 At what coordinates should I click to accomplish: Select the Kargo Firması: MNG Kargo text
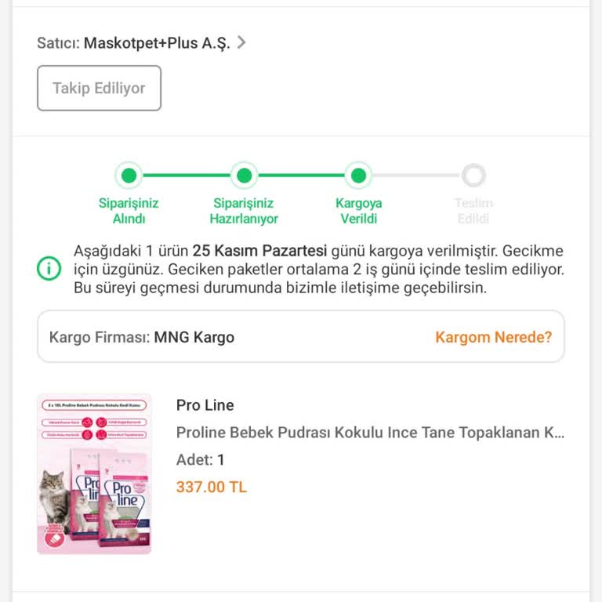[142, 337]
